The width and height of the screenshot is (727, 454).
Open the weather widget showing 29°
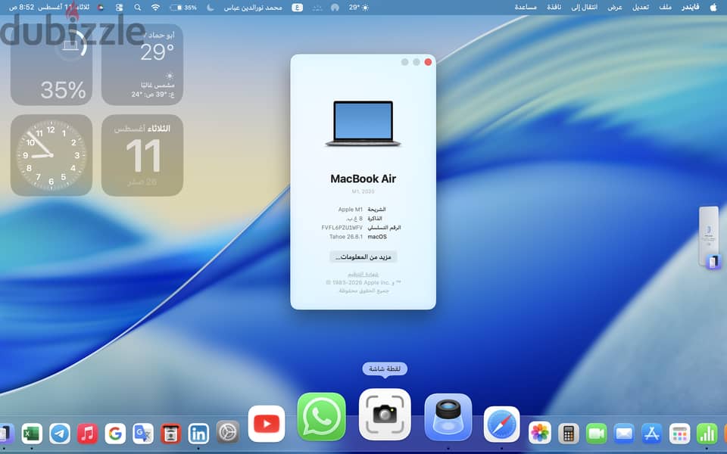pos(142,64)
